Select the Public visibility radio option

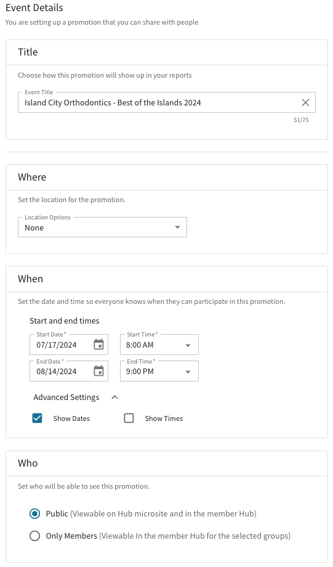click(34, 513)
